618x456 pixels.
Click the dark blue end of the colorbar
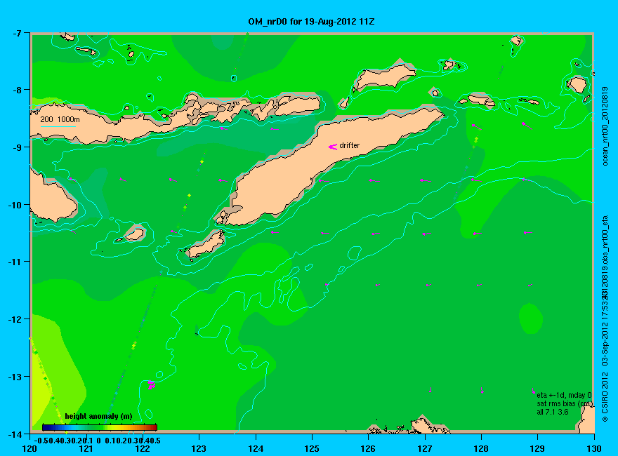[x=46, y=427]
